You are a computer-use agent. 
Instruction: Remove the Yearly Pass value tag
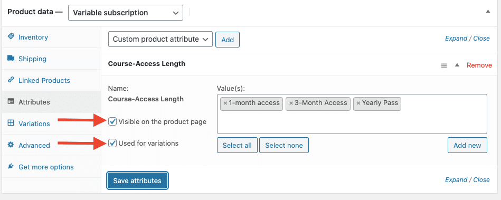click(x=358, y=103)
